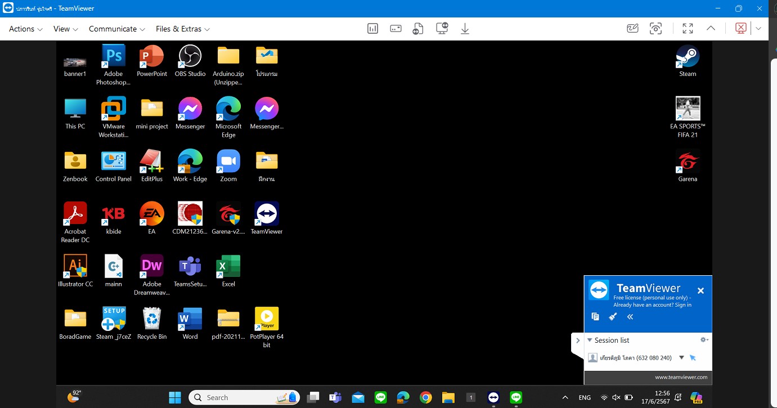Collapse the TeamViewer side panel arrow tab
Viewport: 777px width, 408px height.
tap(577, 341)
